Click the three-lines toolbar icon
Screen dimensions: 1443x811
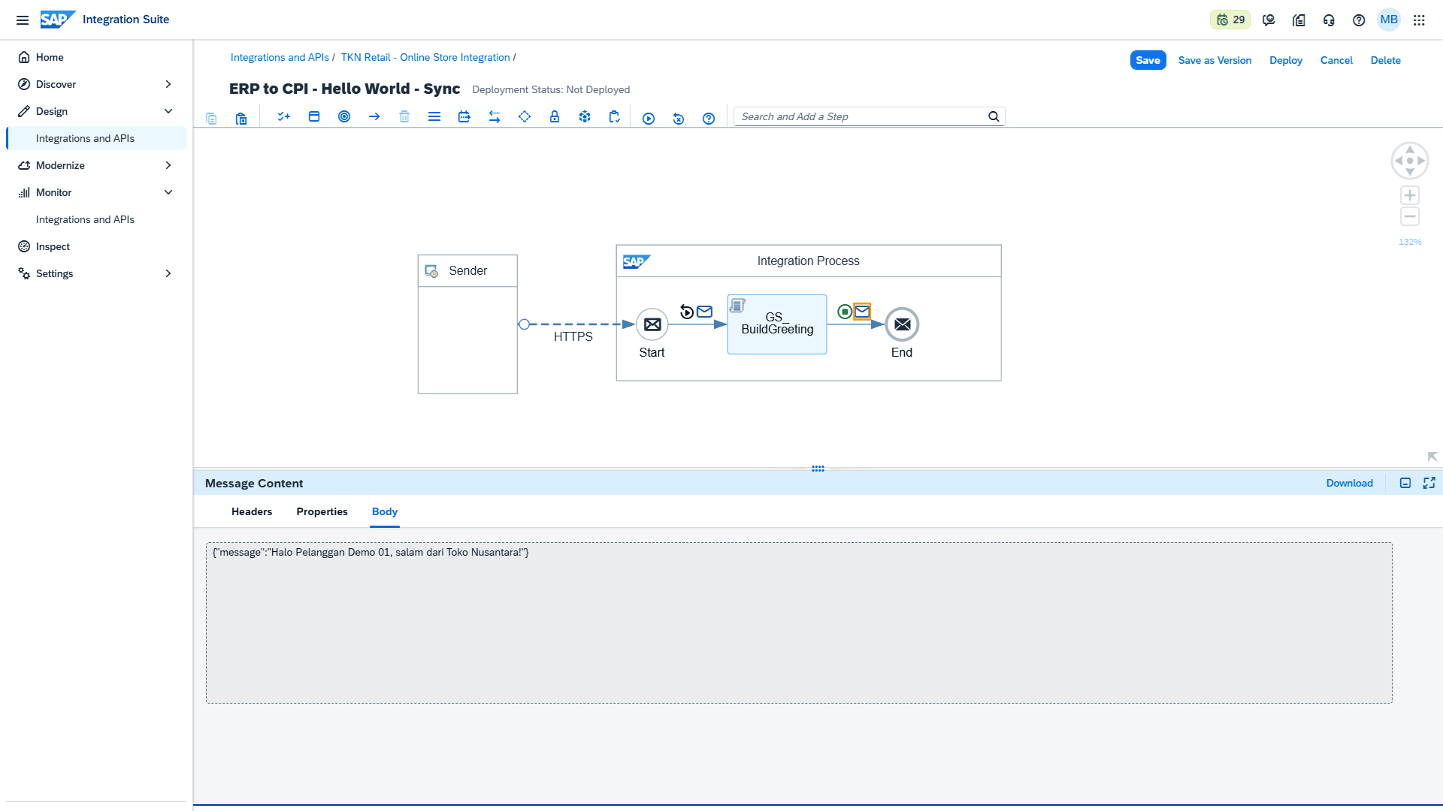click(x=434, y=116)
